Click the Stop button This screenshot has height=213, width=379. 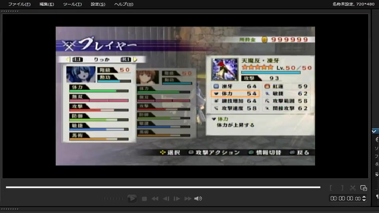tap(144, 199)
